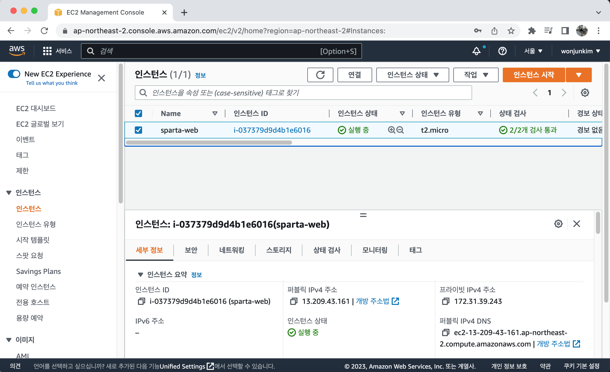The image size is (610, 372).
Task: Bookmark this page with star icon
Action: 511,31
